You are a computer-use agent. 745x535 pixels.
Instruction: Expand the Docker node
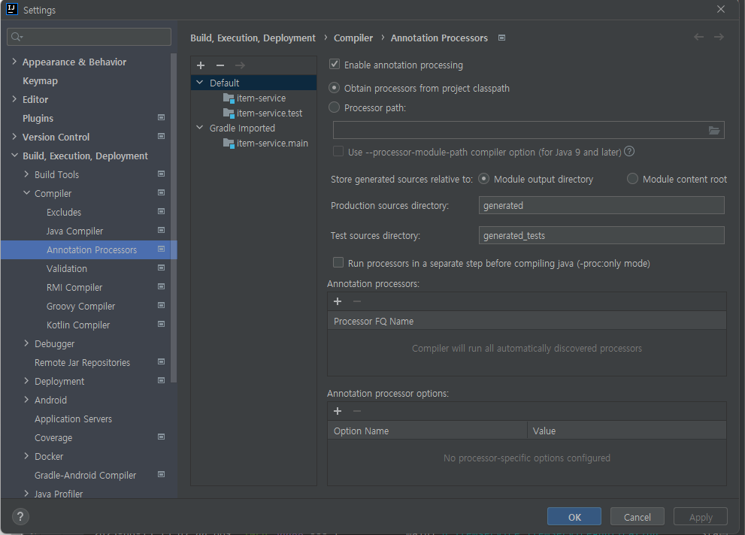(26, 456)
